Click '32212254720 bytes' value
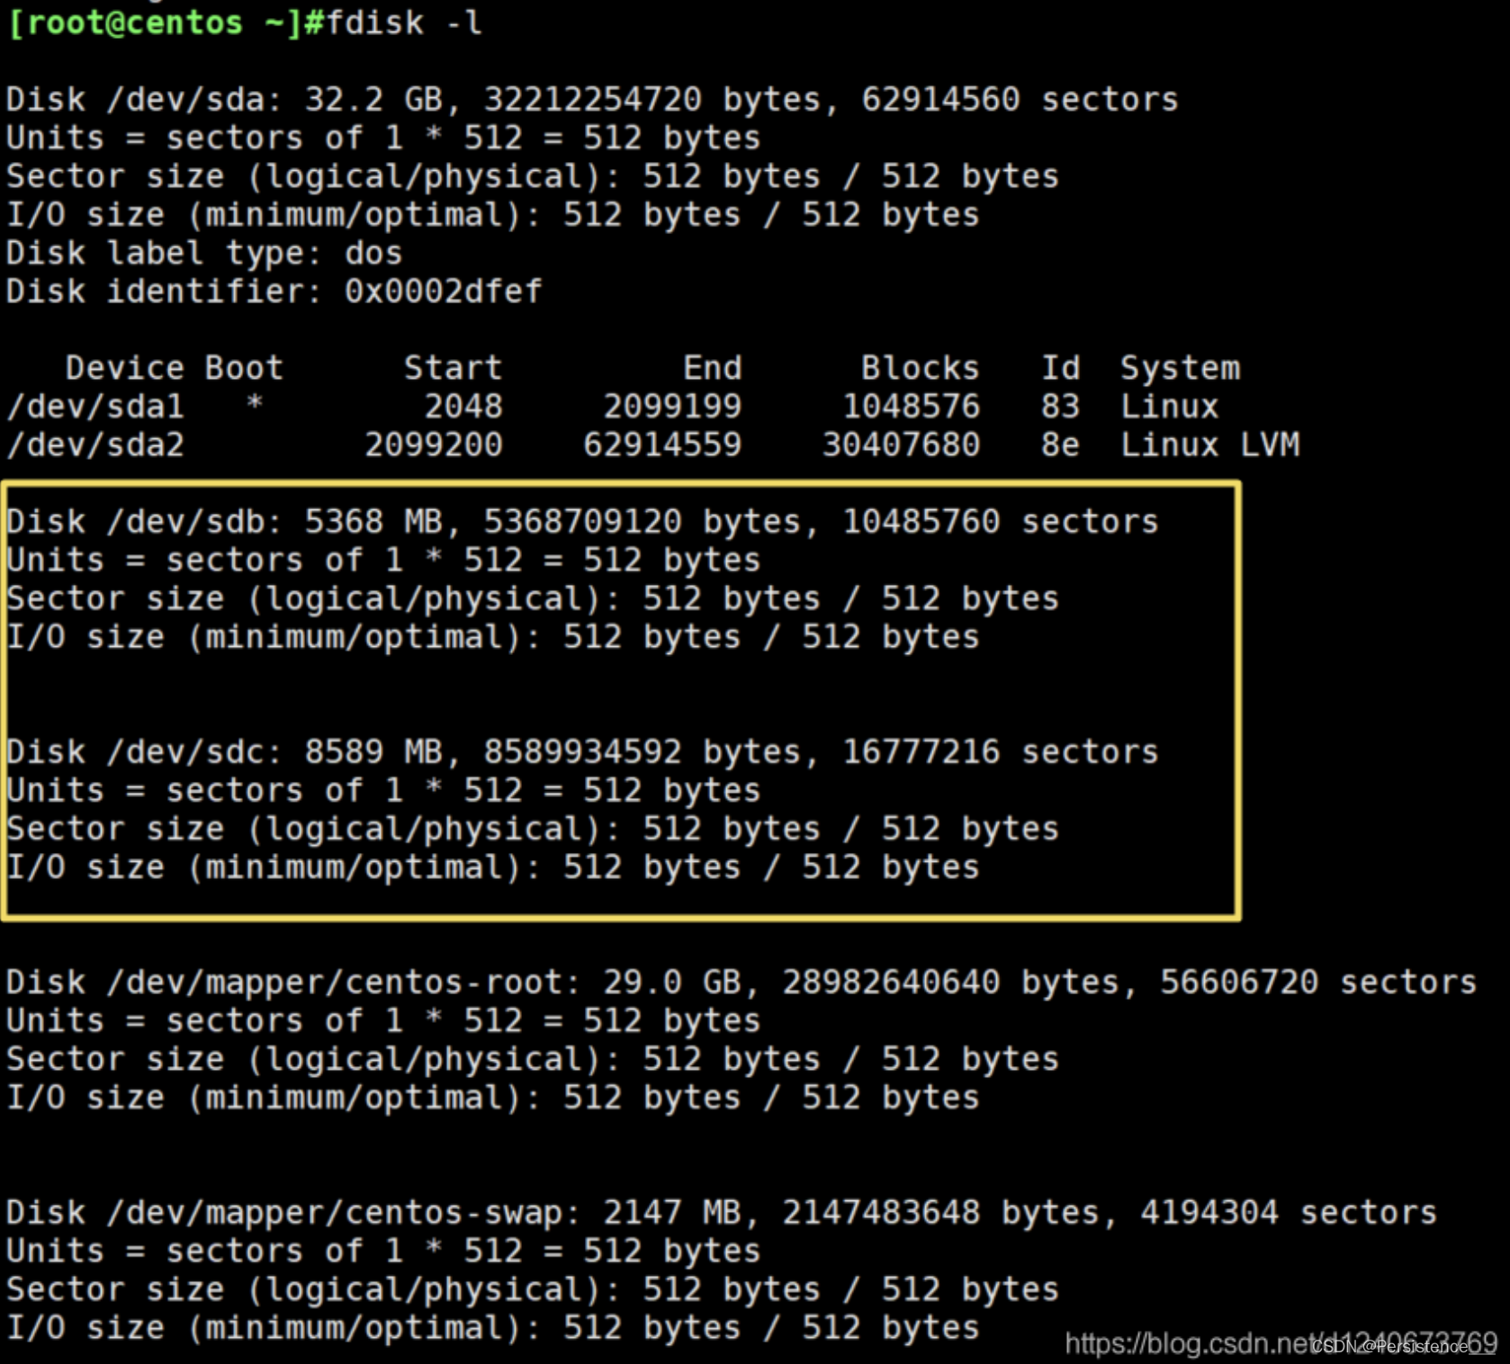 click(x=652, y=99)
